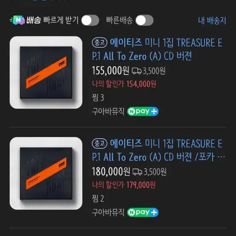Click the Naver delivery N truck icon
Image resolution: width=236 pixels, height=236 pixels.
pos(17,20)
